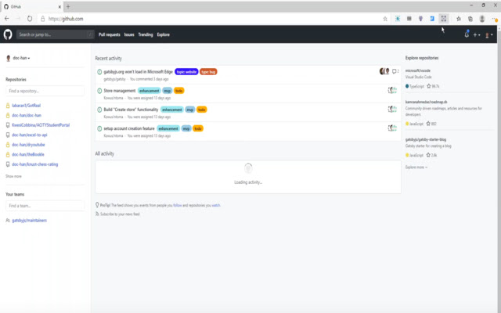Open the comments count icon on gatsbyjs.org issue

pos(395,71)
